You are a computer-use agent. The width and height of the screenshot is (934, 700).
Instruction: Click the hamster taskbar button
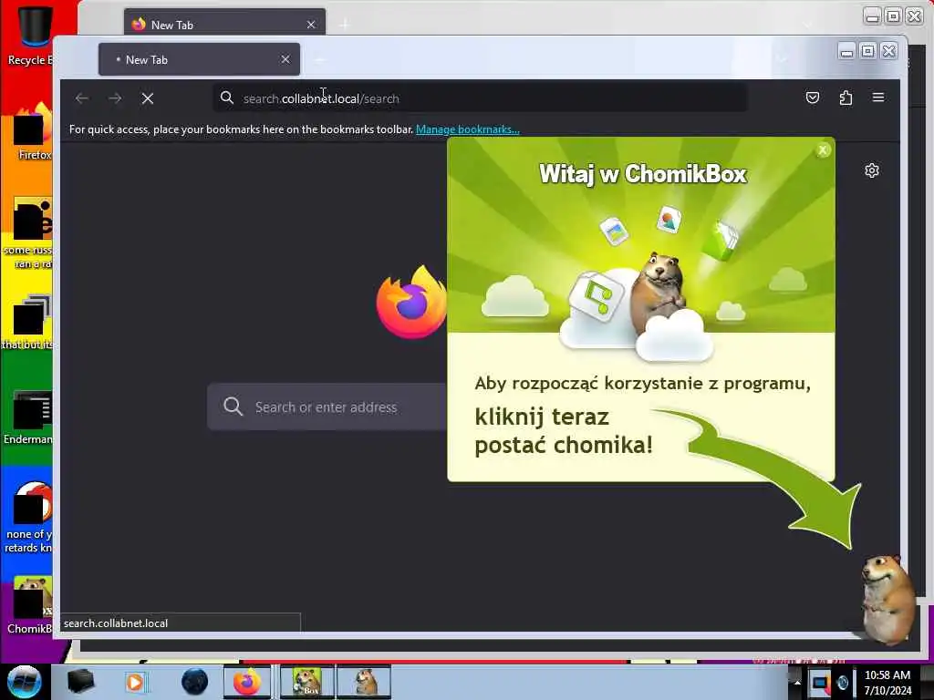coord(364,682)
